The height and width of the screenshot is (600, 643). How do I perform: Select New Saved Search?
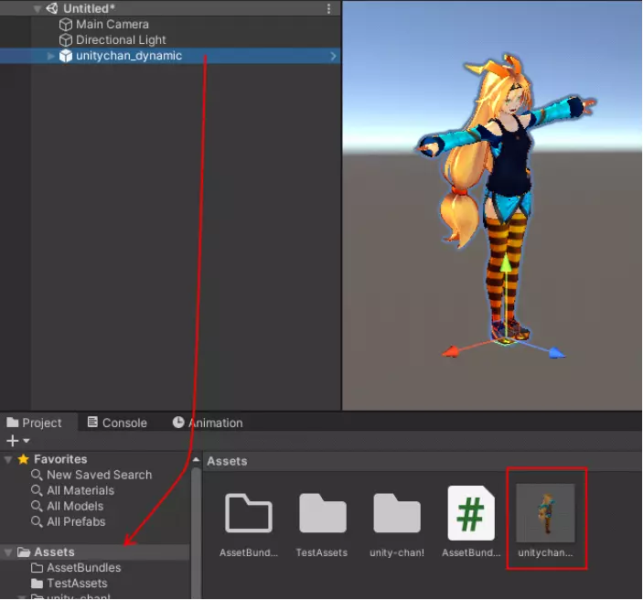tap(99, 475)
